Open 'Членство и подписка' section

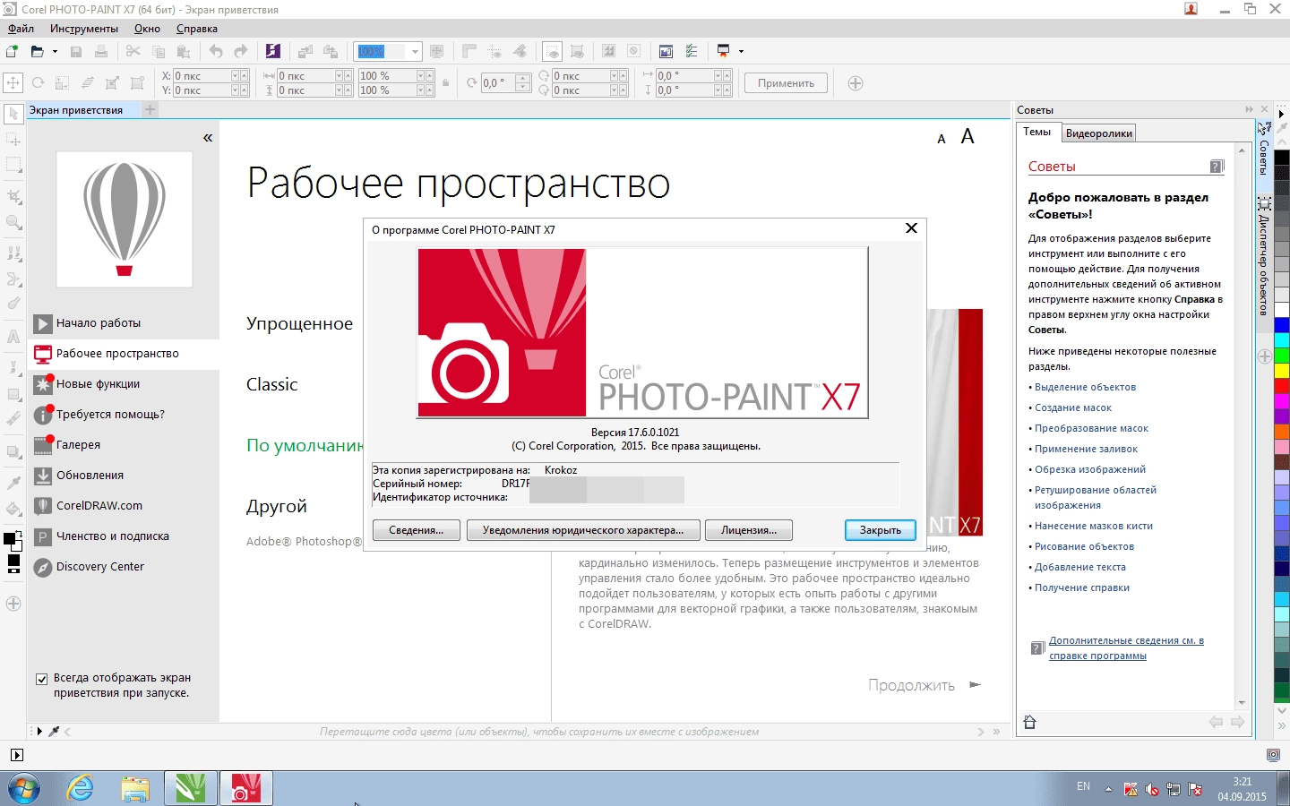click(x=112, y=536)
